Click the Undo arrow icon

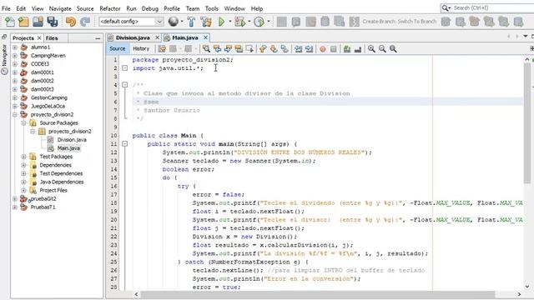pos(70,22)
